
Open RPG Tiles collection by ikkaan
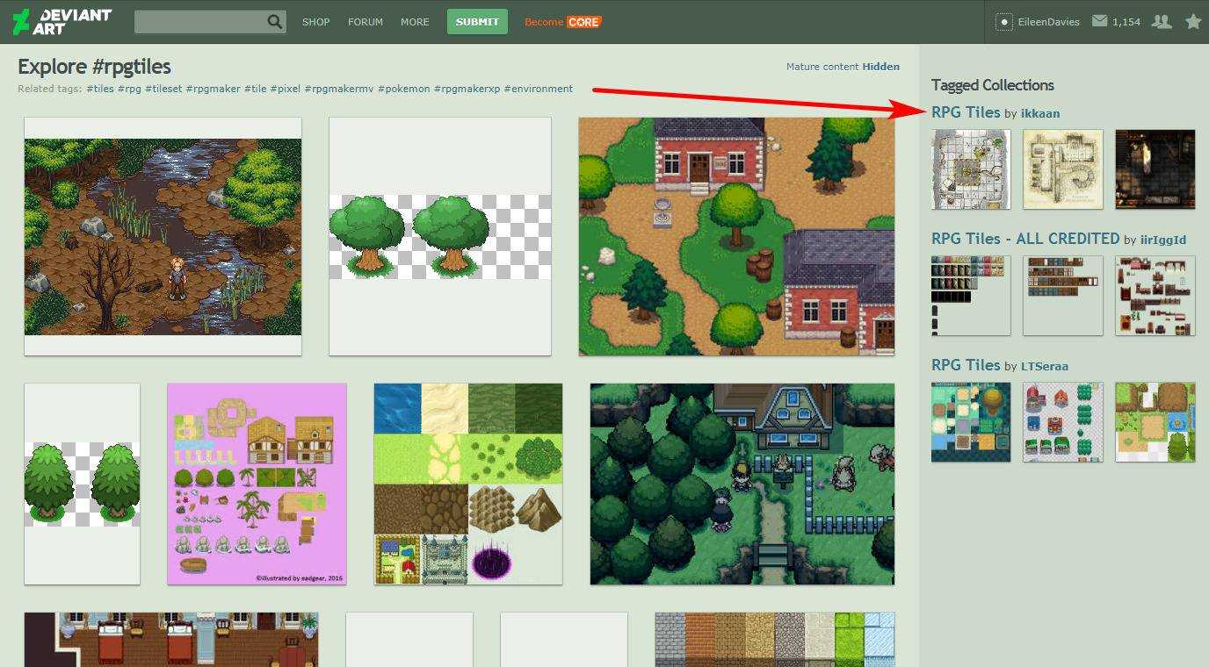pos(966,112)
